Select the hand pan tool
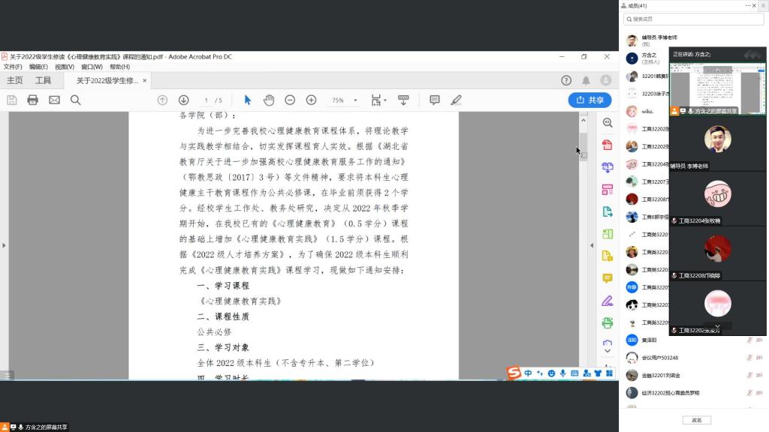This screenshot has height=432, width=769. [269, 100]
